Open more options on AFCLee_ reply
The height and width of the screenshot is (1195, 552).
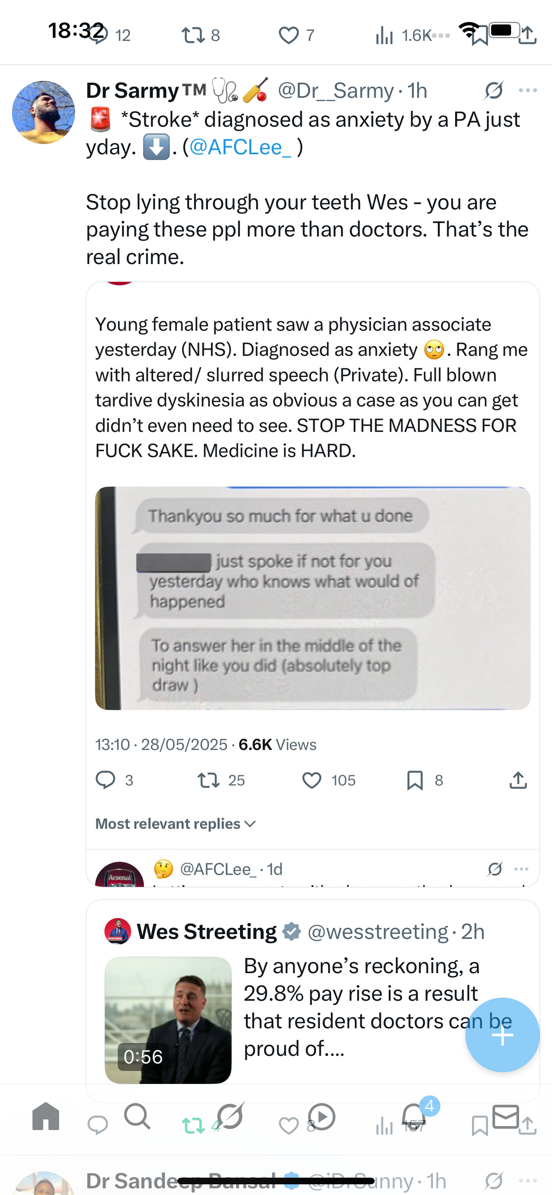pyautogui.click(x=521, y=869)
